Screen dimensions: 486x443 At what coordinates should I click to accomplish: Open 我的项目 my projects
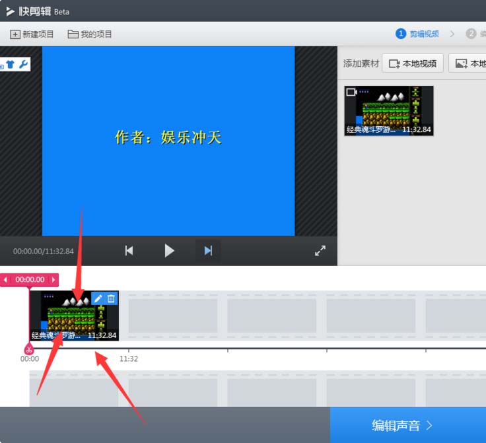90,34
